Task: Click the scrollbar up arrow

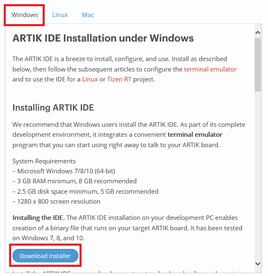Action: tap(258, 33)
